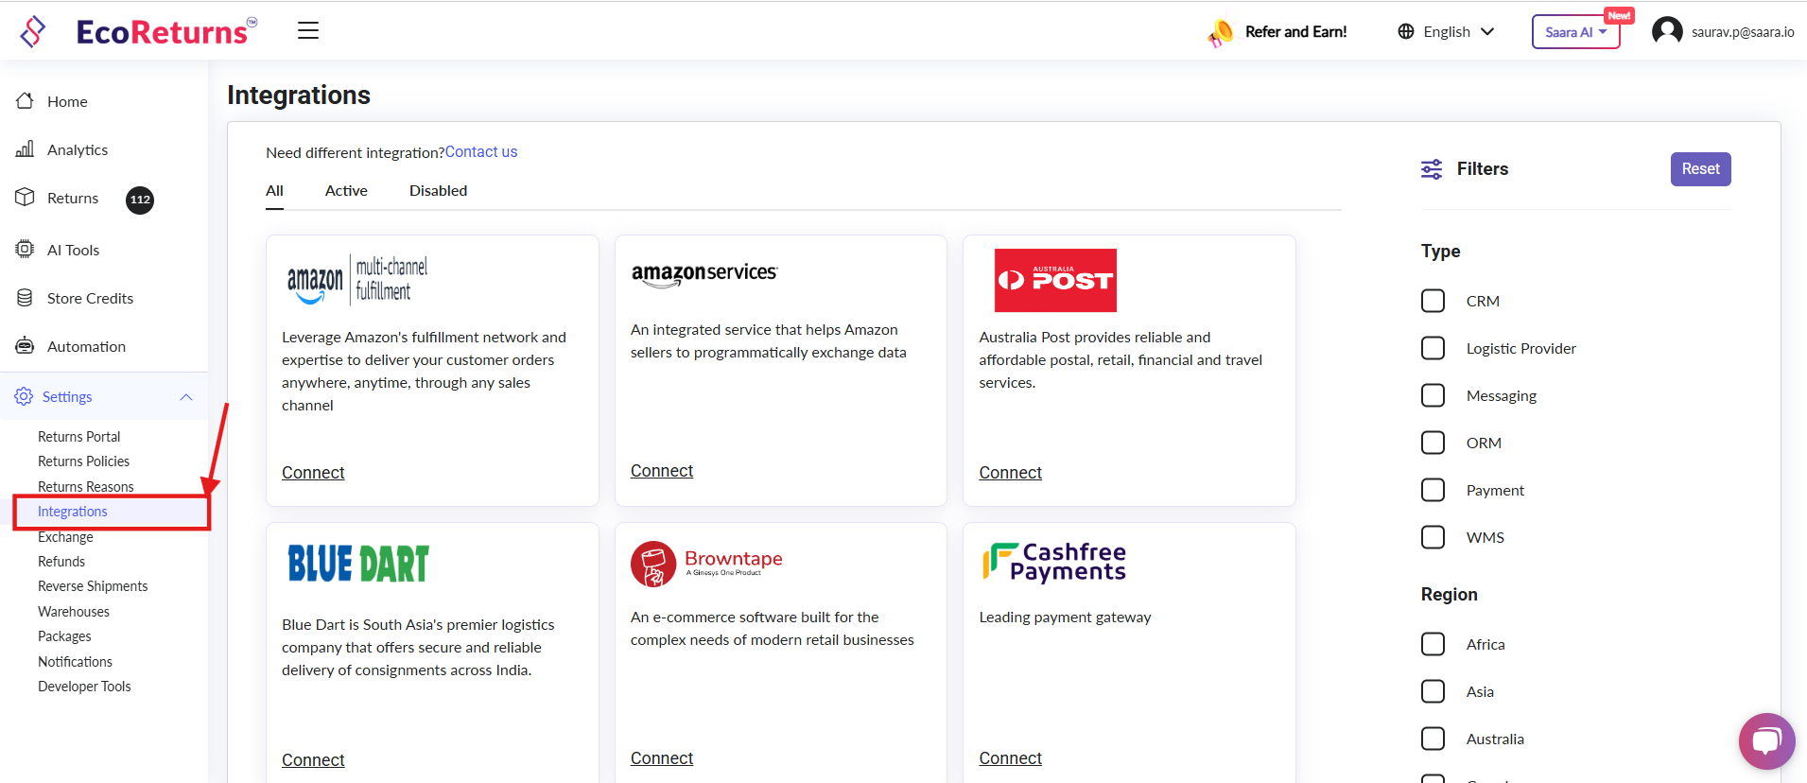Viewport: 1807px width, 783px height.
Task: Switch to the Disabled tab
Action: pyautogui.click(x=438, y=191)
